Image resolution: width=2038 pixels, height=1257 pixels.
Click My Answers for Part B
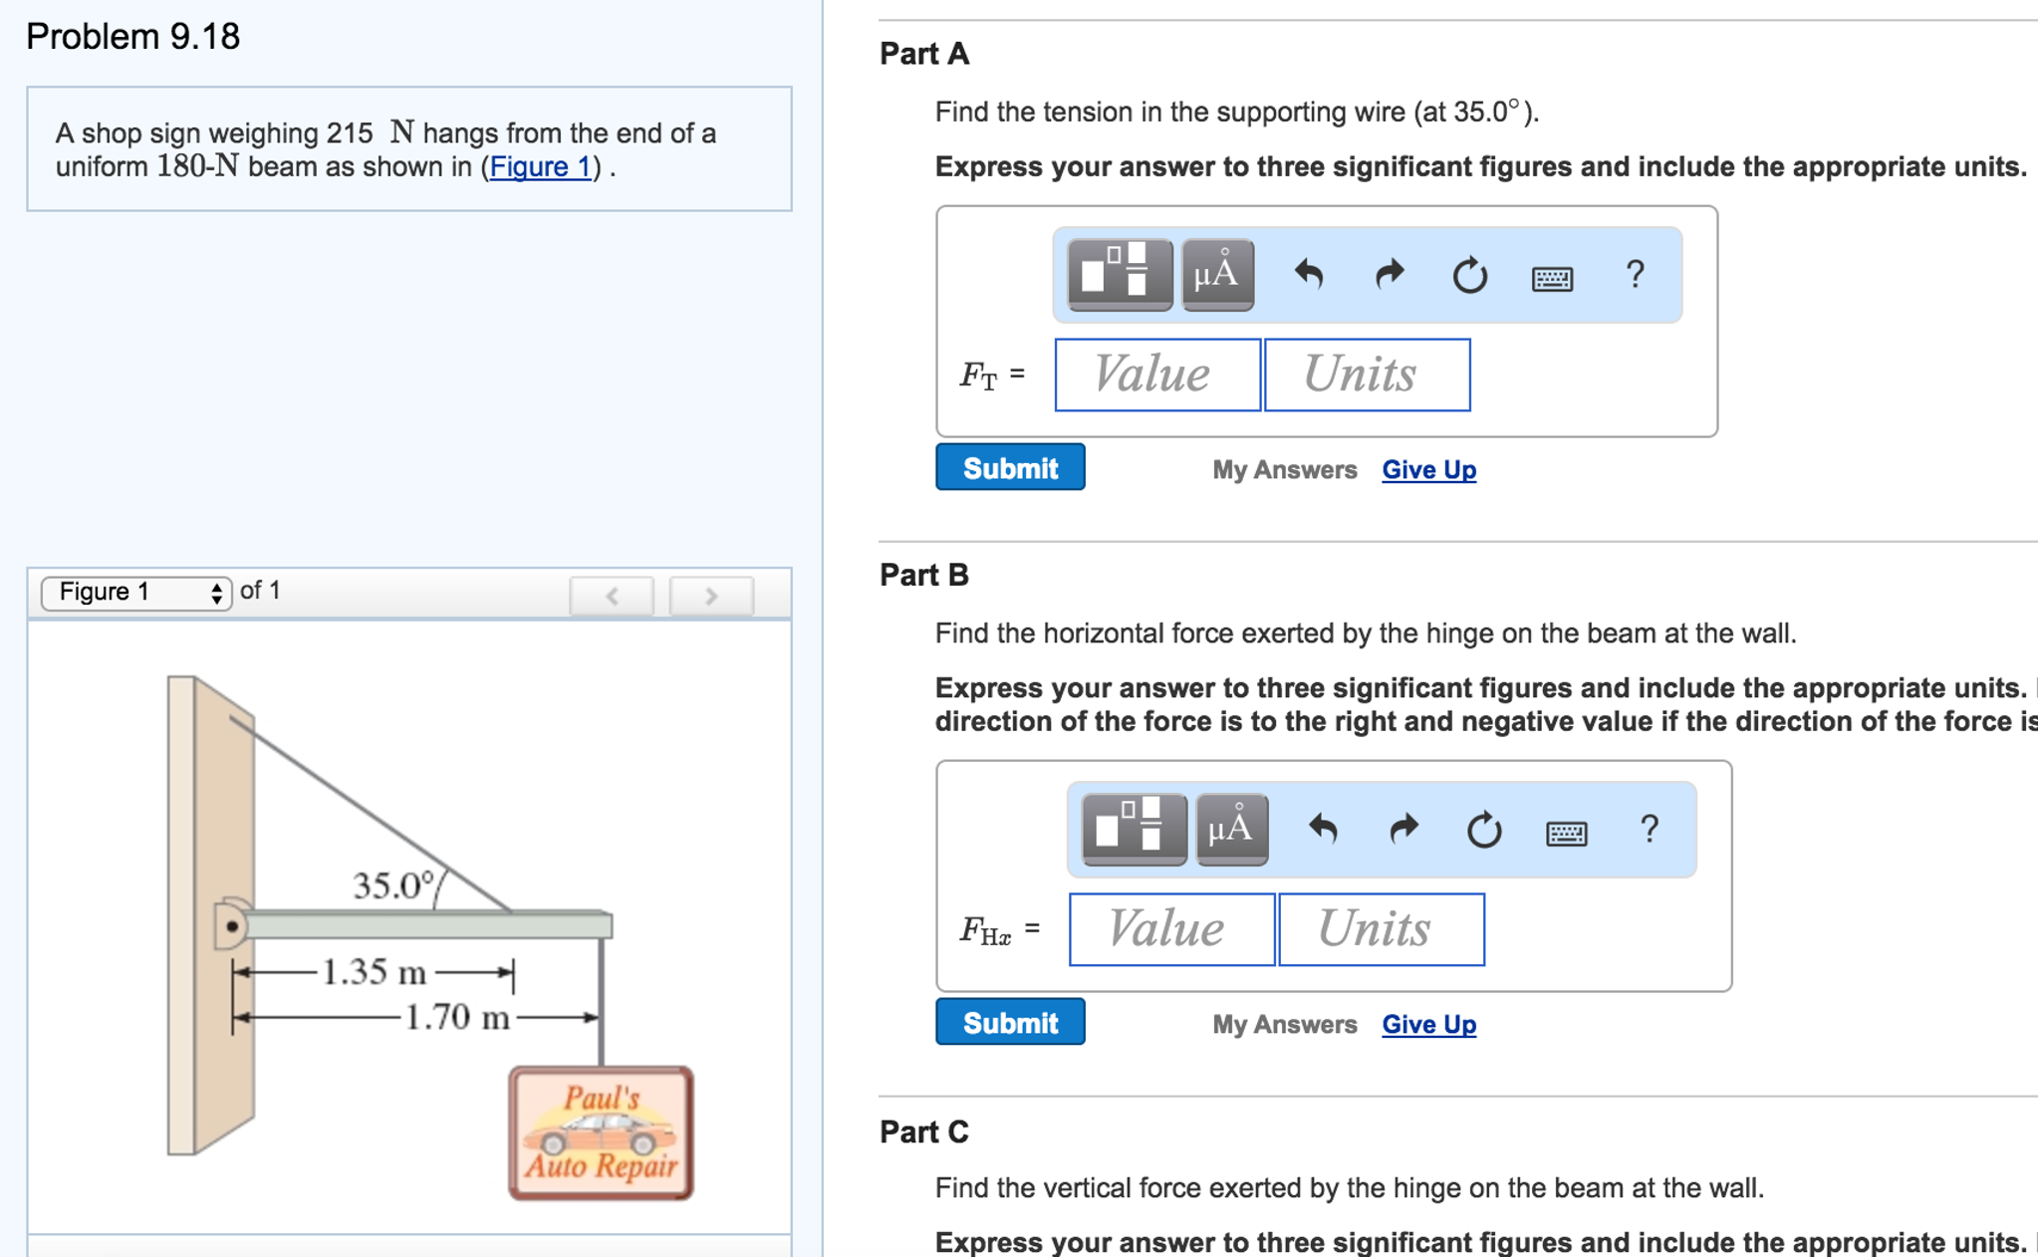[1284, 1024]
